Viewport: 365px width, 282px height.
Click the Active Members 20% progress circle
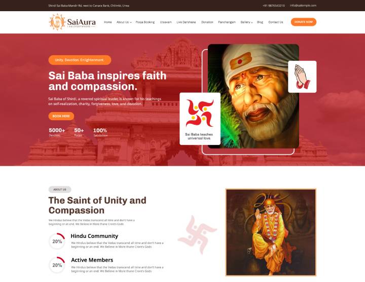pyautogui.click(x=57, y=265)
